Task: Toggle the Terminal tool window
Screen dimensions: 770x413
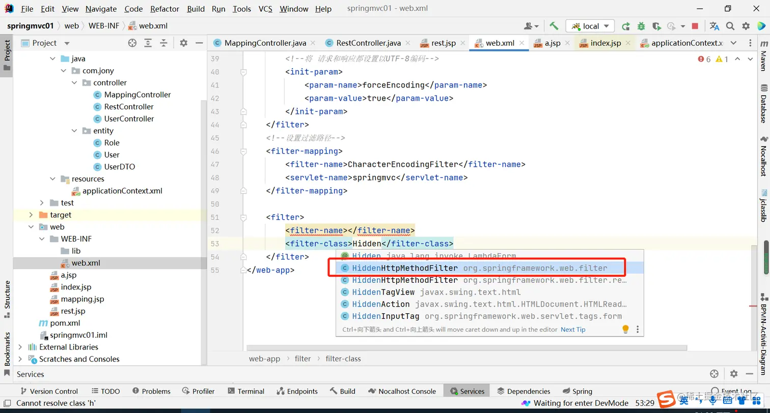Action: (246, 391)
